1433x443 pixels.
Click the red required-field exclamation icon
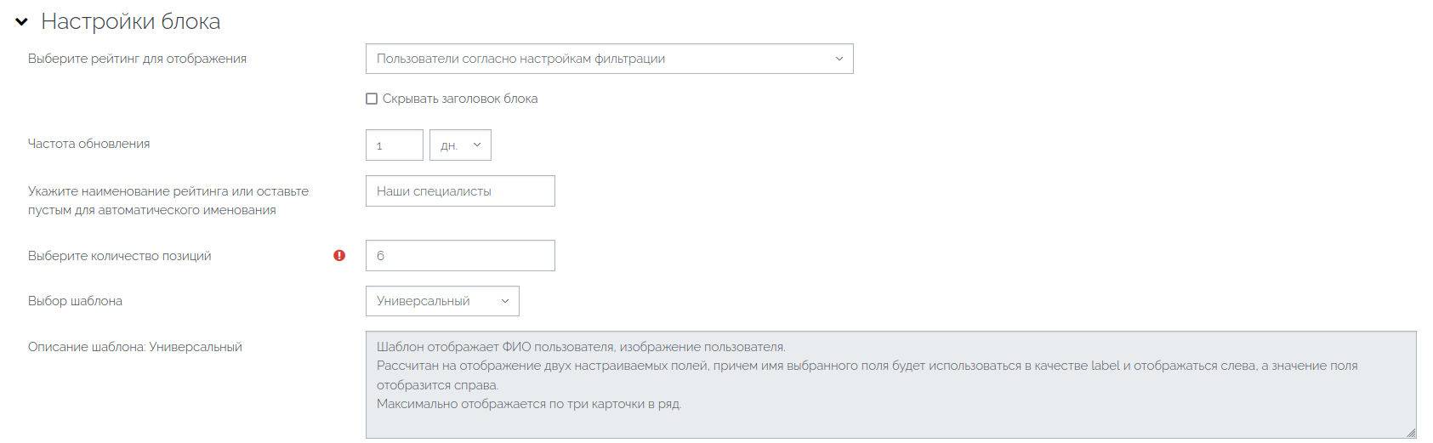(x=339, y=255)
